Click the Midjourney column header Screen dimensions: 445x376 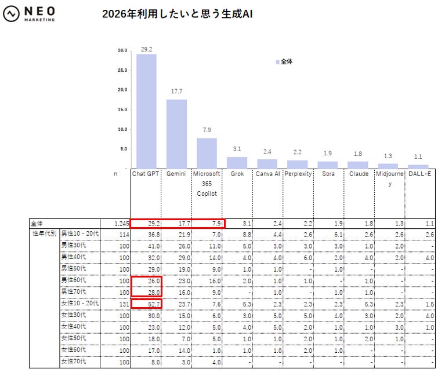(390, 178)
